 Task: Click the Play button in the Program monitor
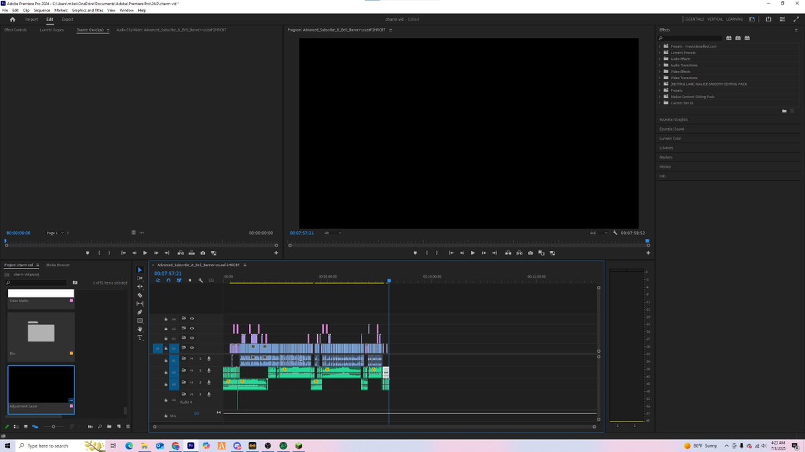(x=472, y=252)
